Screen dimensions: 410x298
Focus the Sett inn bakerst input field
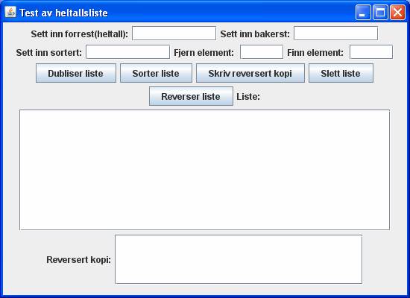tap(335, 34)
